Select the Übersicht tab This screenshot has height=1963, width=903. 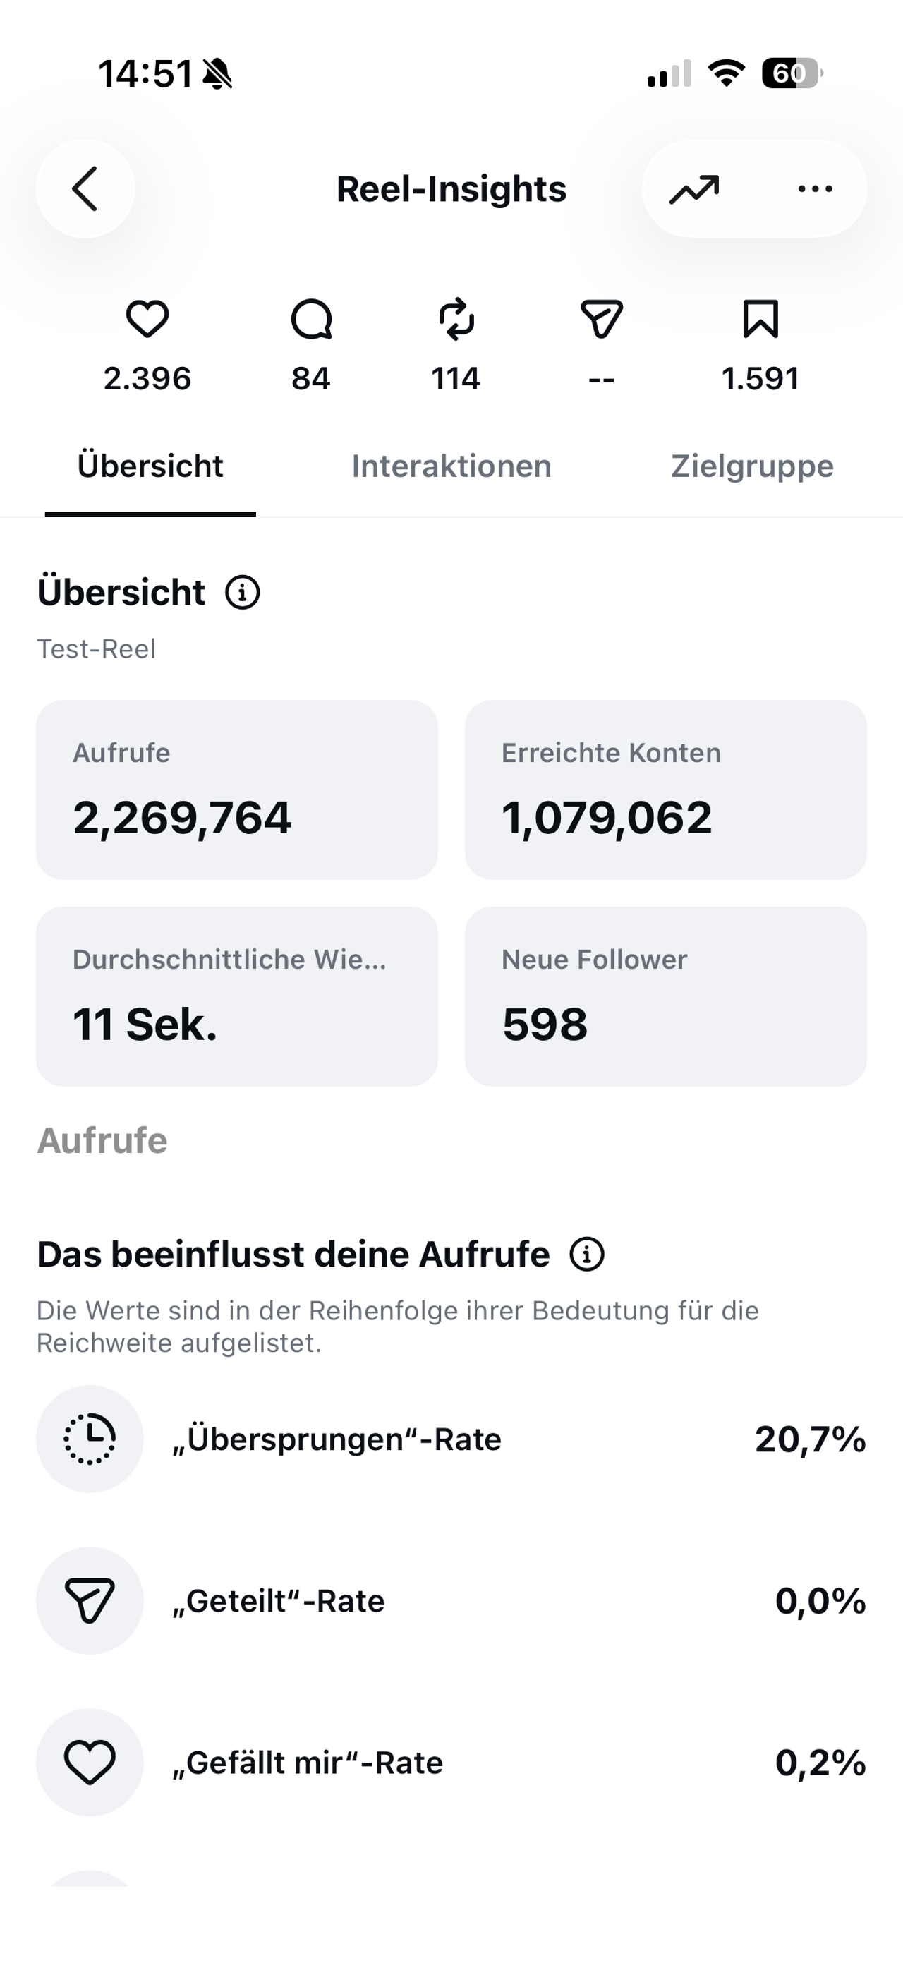tap(150, 466)
